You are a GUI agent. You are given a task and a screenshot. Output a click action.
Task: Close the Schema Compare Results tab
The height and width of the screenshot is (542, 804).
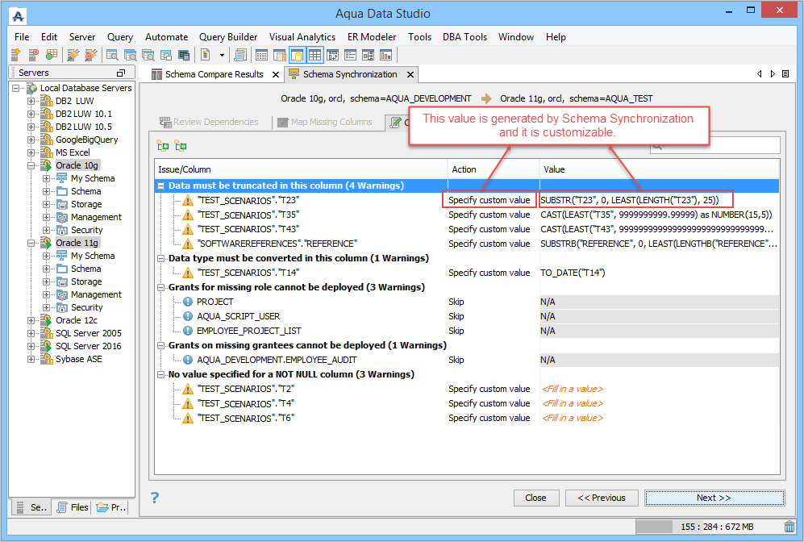276,74
